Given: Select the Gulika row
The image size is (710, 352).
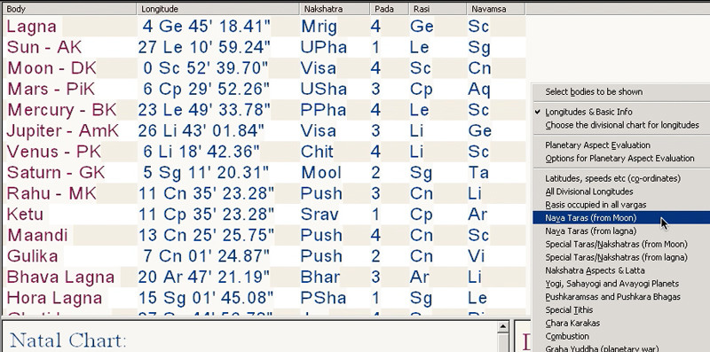Looking at the screenshot, I should 264,255.
